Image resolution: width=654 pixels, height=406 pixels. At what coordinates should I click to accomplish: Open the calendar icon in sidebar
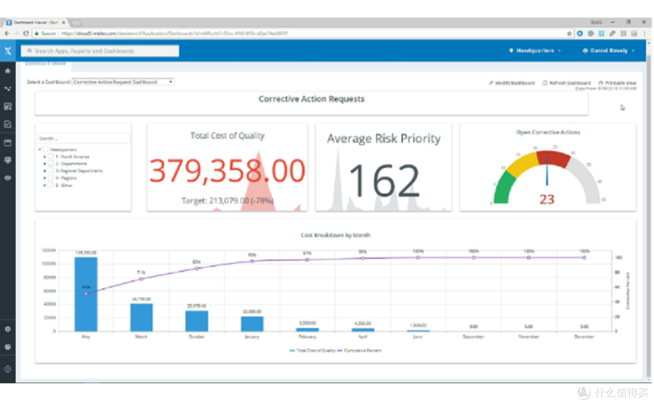pyautogui.click(x=7, y=143)
